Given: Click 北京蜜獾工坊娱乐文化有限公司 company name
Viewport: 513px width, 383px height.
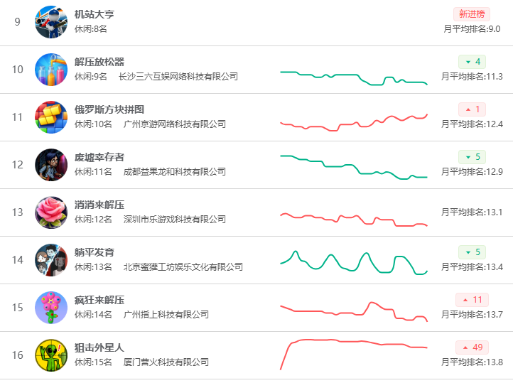Looking at the screenshot, I should tap(183, 267).
